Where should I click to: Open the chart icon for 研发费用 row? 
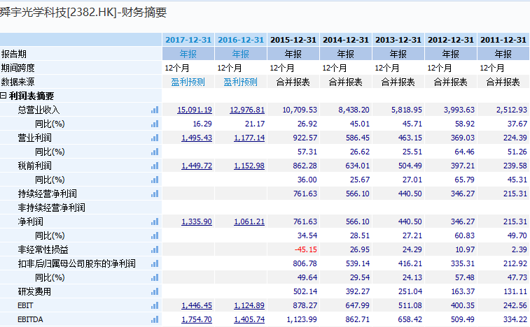[155, 291]
